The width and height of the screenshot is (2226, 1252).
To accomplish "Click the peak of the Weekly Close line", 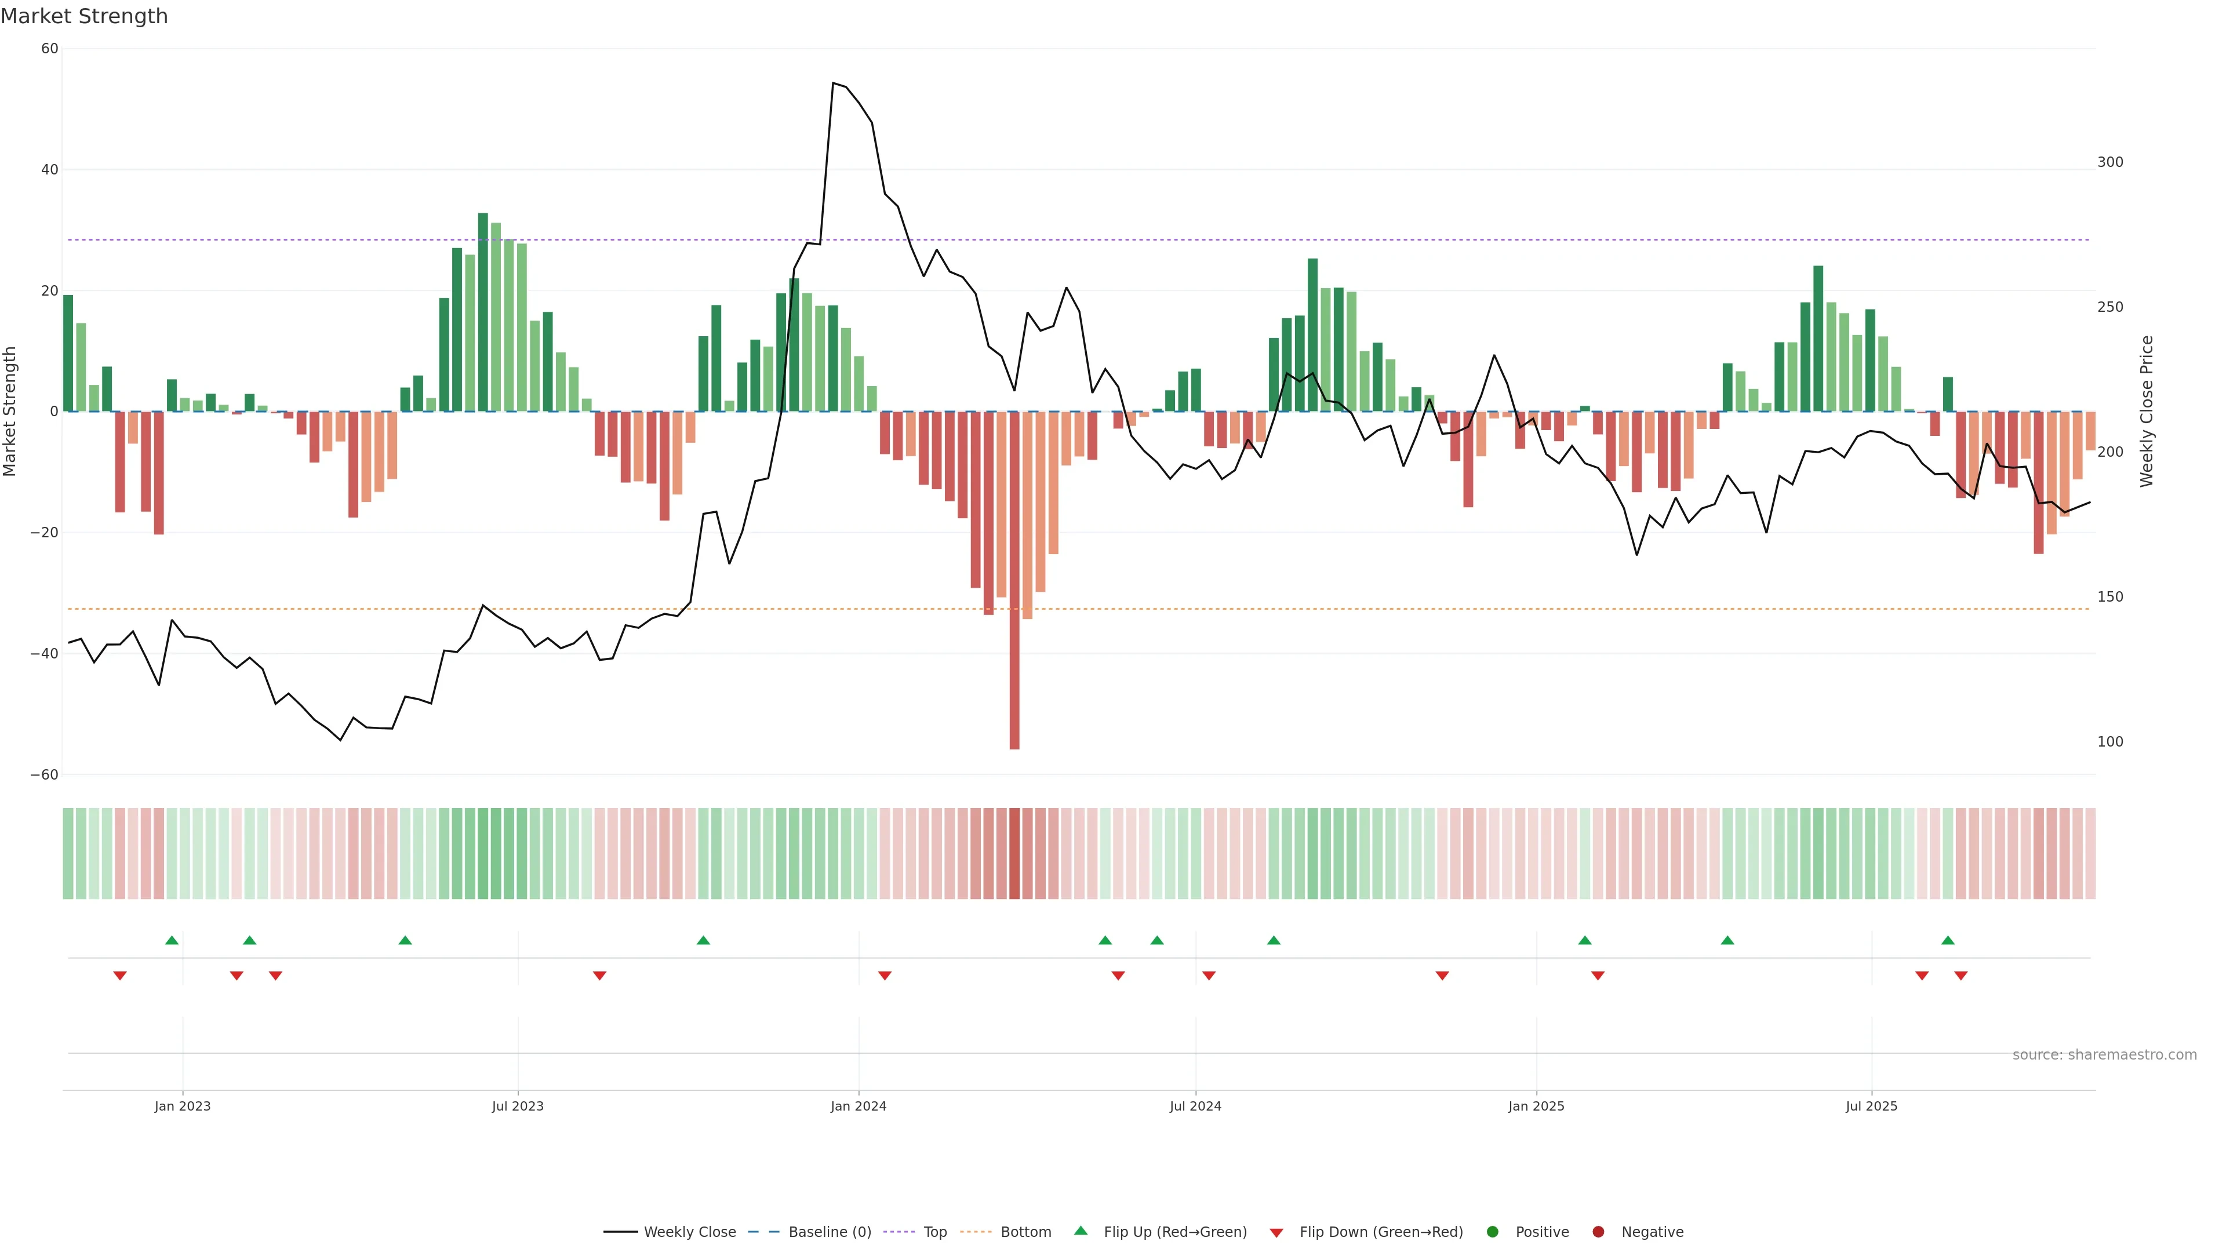I will [x=833, y=84].
